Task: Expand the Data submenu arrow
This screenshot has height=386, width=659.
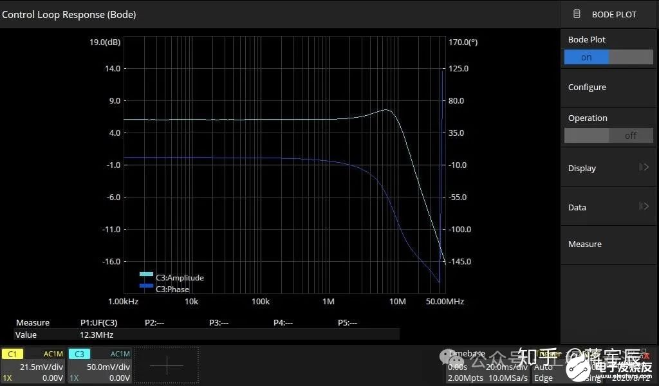Action: coord(644,207)
